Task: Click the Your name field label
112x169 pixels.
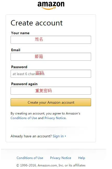Action: (20, 33)
